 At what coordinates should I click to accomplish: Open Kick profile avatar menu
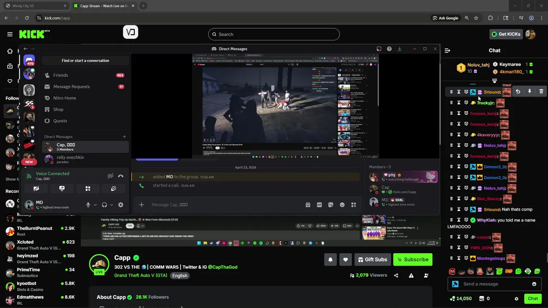point(530,34)
